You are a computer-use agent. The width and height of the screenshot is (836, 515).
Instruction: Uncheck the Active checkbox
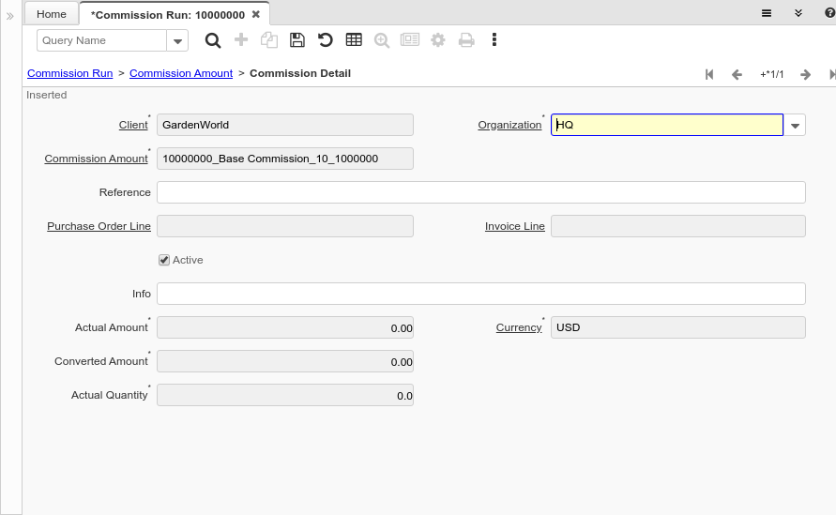164,260
